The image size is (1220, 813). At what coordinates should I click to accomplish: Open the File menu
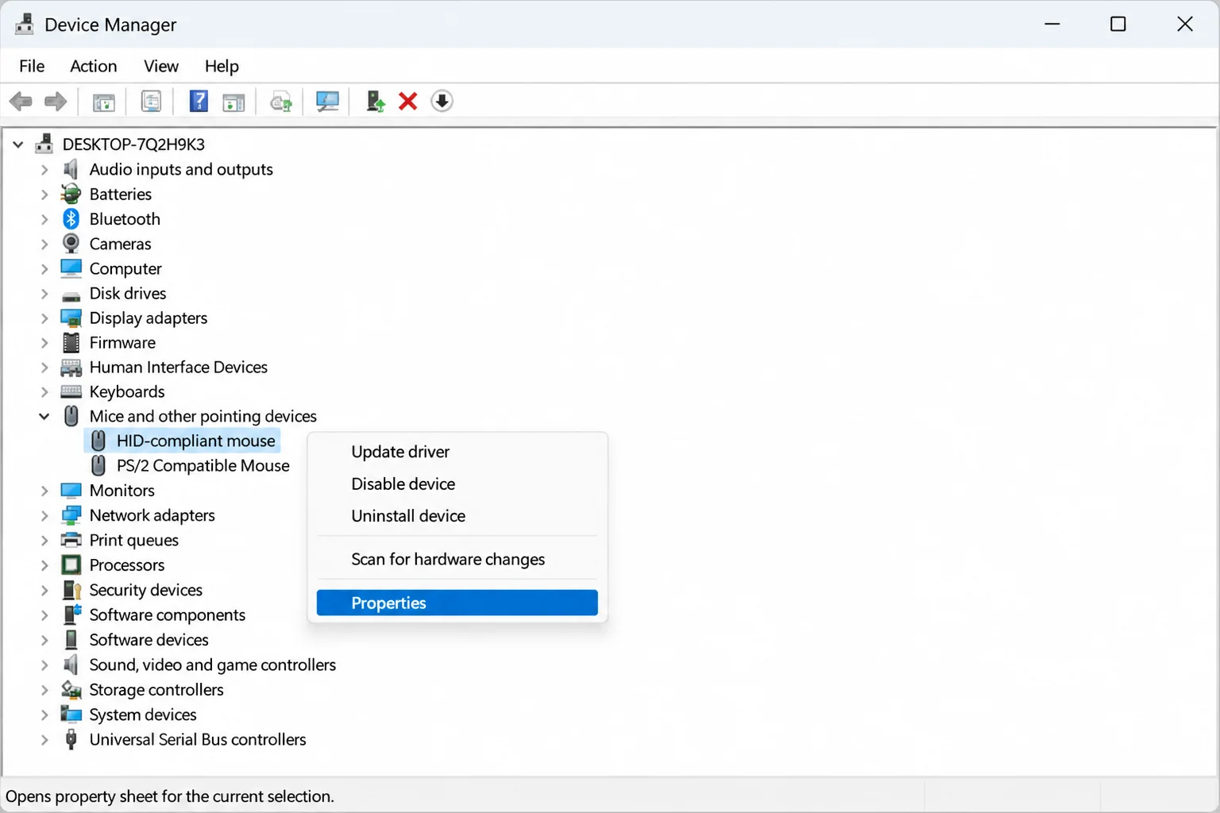pyautogui.click(x=32, y=66)
